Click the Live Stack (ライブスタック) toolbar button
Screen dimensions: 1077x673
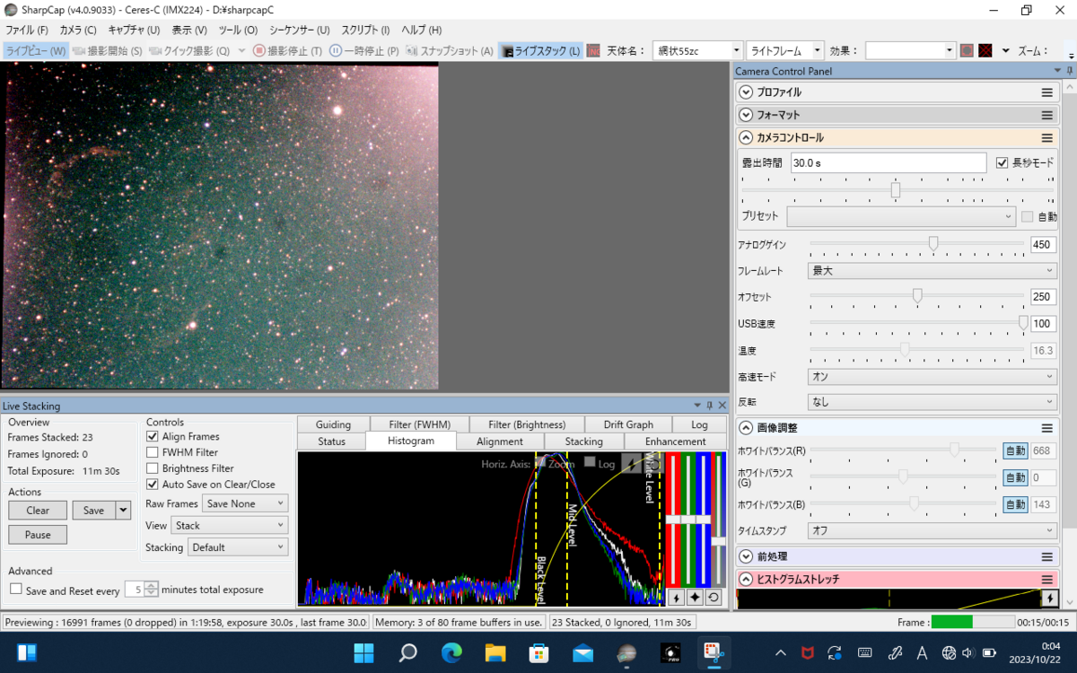click(541, 51)
